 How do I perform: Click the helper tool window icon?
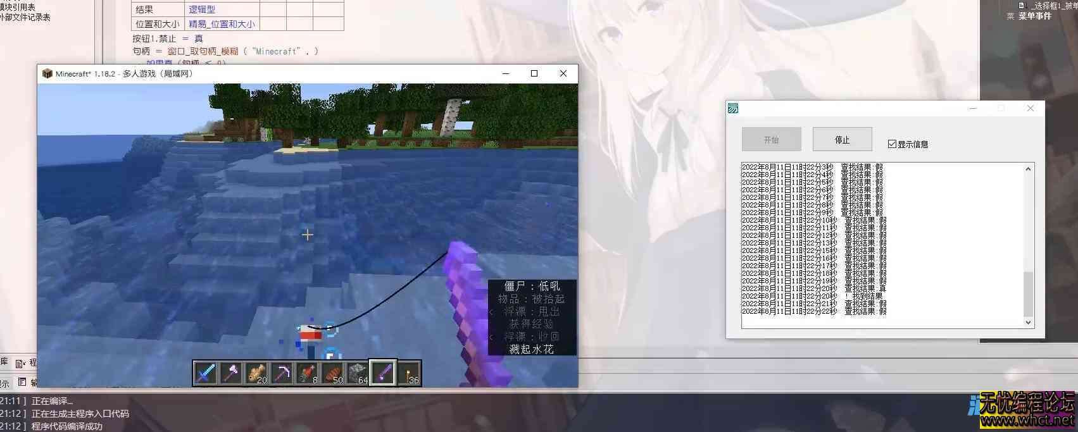coord(733,109)
